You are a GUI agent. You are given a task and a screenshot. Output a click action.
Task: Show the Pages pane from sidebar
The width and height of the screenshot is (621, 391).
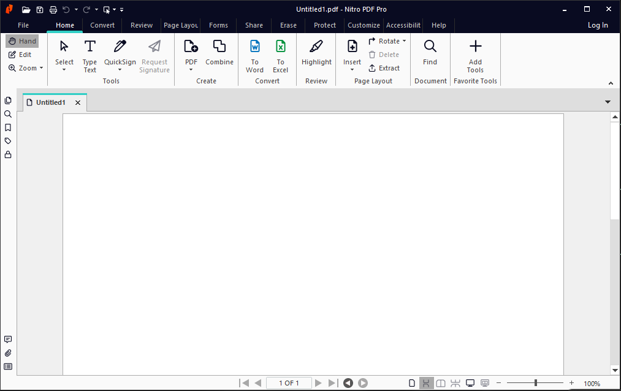coord(8,101)
